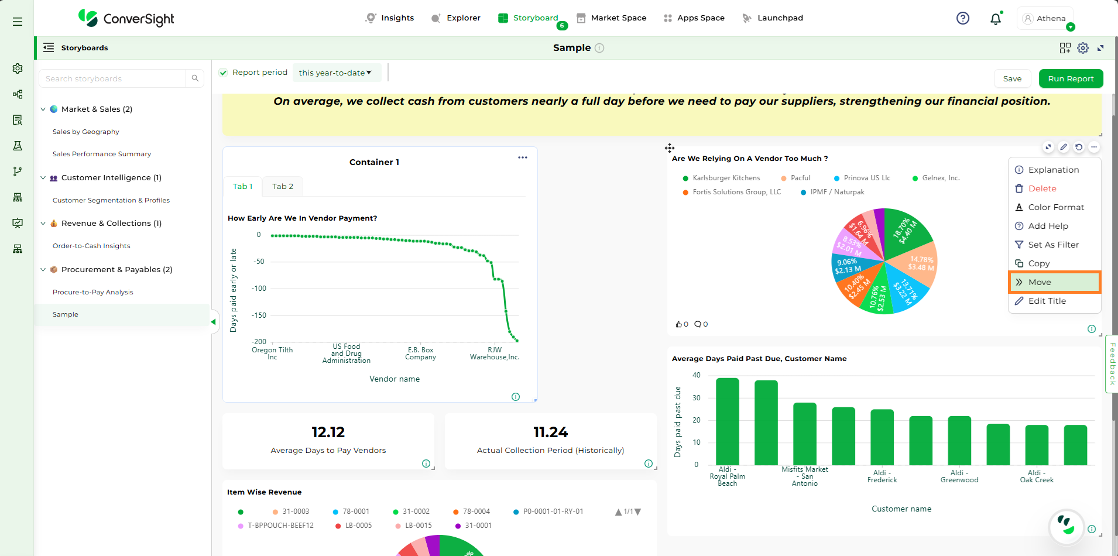1118x556 pixels.
Task: Click the add widget grid icon
Action: click(x=1065, y=48)
